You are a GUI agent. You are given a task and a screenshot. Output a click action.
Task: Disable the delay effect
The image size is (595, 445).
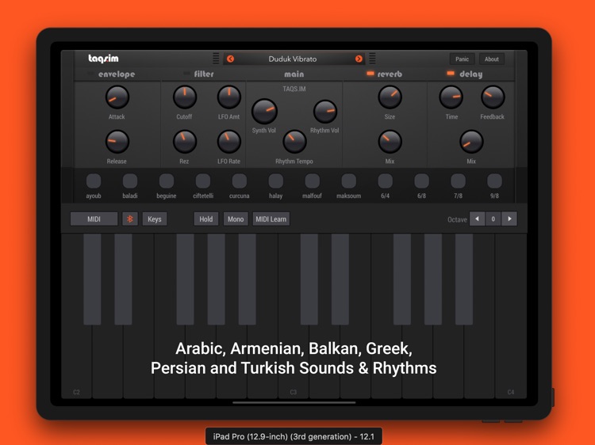coord(451,73)
